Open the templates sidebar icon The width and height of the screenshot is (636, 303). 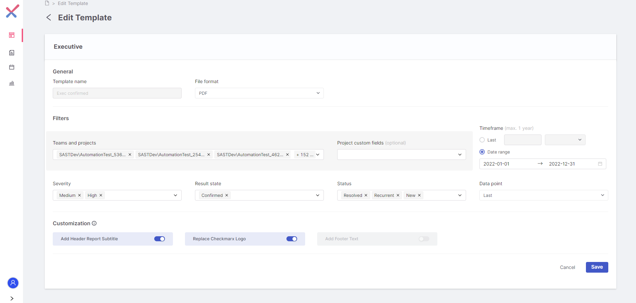12,35
